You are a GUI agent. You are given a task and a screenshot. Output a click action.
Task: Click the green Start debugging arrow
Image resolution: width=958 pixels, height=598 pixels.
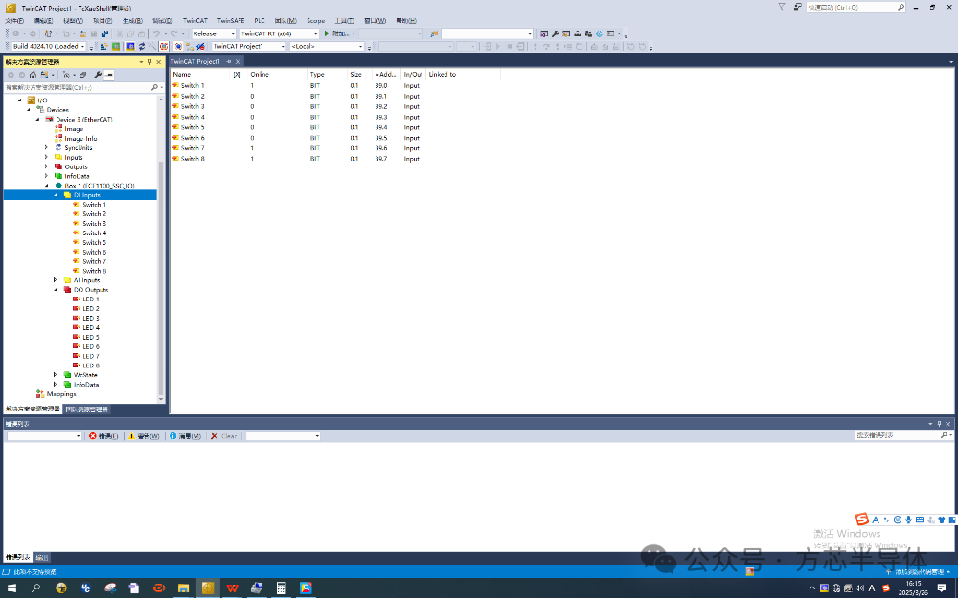[x=327, y=33]
